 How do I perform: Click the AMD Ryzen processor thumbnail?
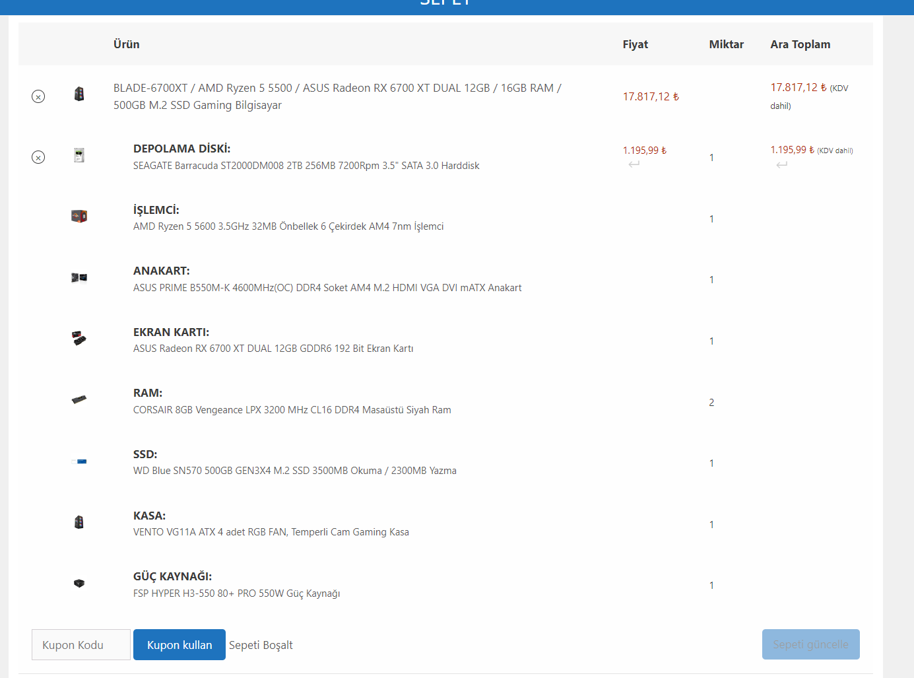coord(79,216)
